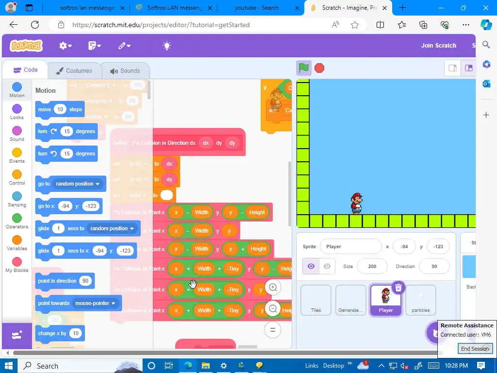Switch to 'Softros LAN messenger' browser tab
This screenshot has width=497, height=373.
pyautogui.click(x=174, y=8)
